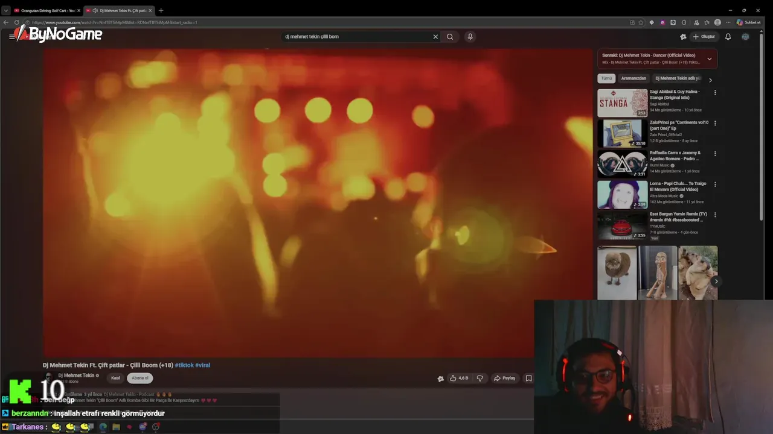Open Lorna - Papi Chulo video title
This screenshot has width=773, height=434.
[679, 186]
